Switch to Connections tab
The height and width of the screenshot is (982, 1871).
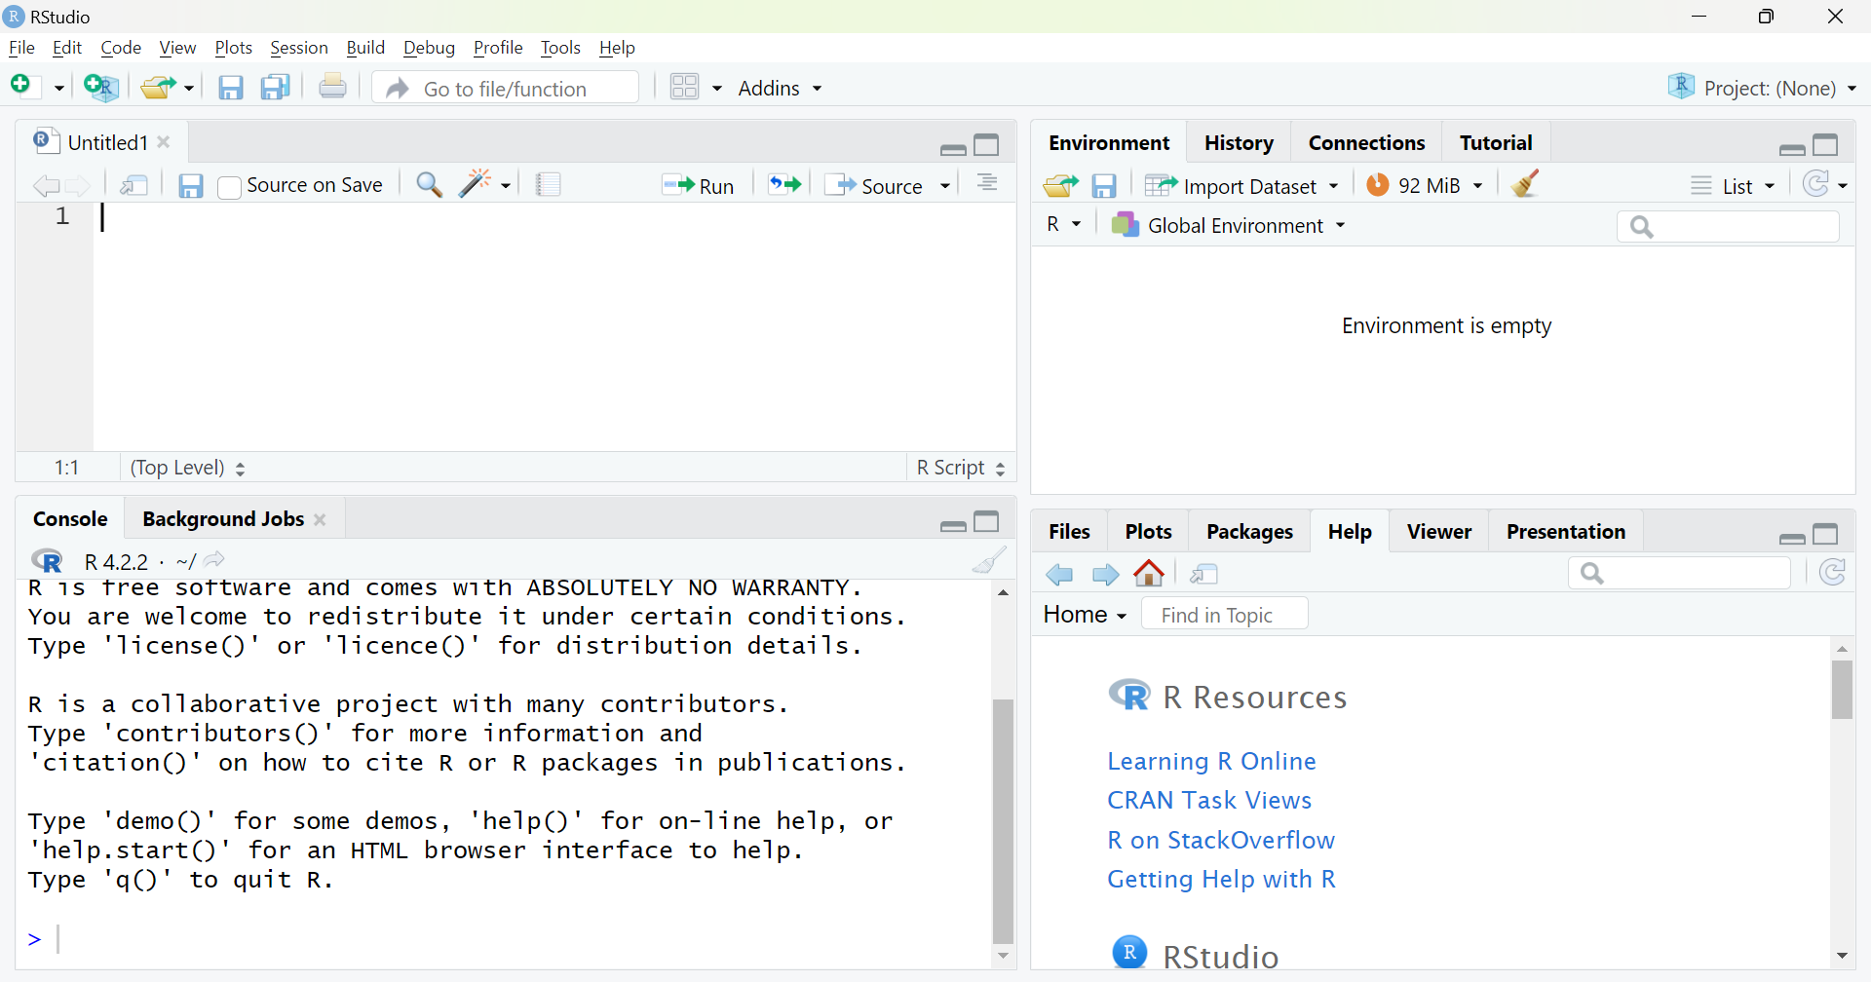(1366, 143)
